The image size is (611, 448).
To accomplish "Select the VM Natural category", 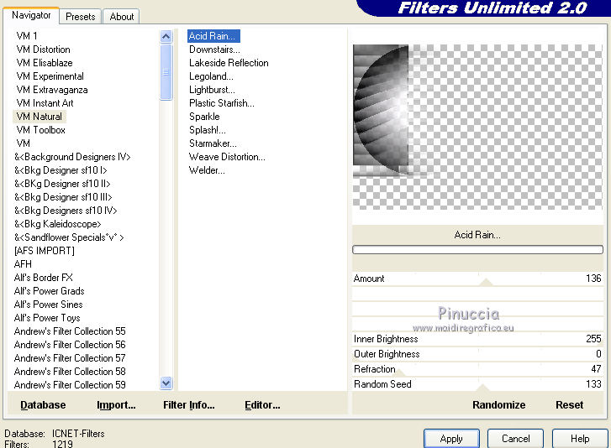I will coord(40,117).
